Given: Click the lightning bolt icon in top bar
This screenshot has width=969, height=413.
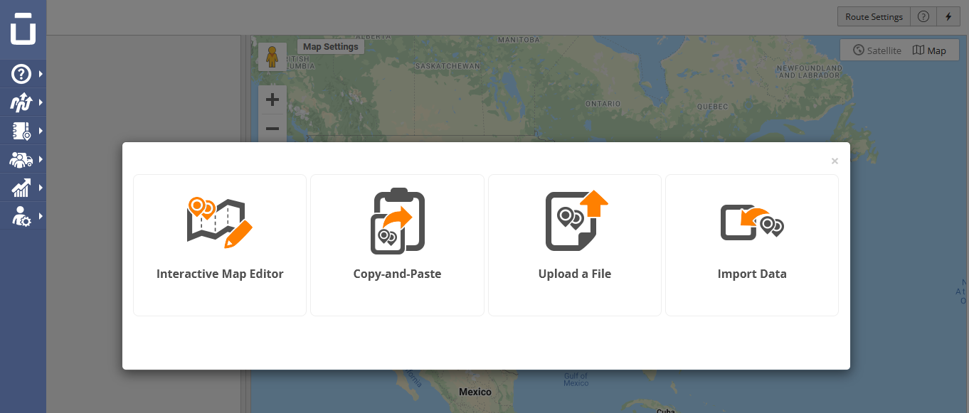Looking at the screenshot, I should 948,17.
